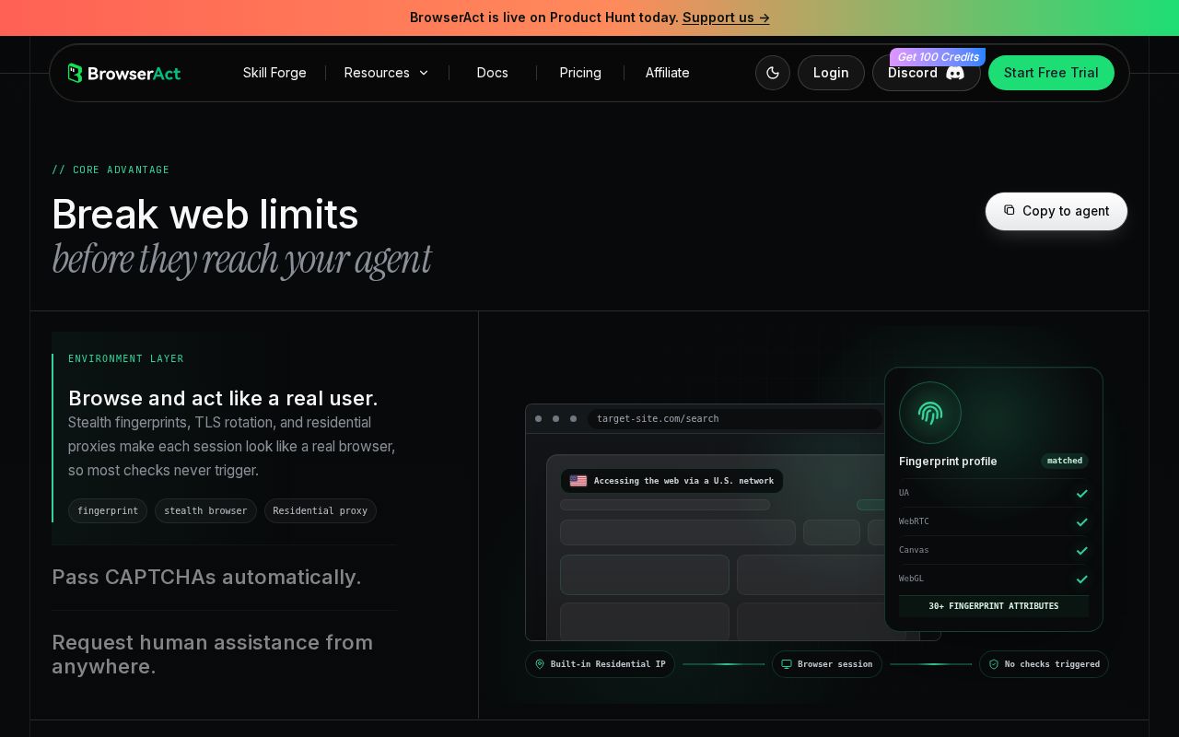Click the monitor icon by Browser session
Image resolution: width=1179 pixels, height=737 pixels.
click(x=787, y=664)
